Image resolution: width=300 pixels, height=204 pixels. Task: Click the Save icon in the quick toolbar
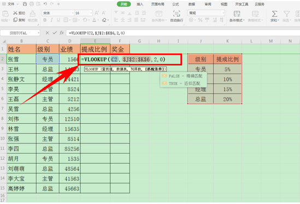pyautogui.click(x=25, y=4)
